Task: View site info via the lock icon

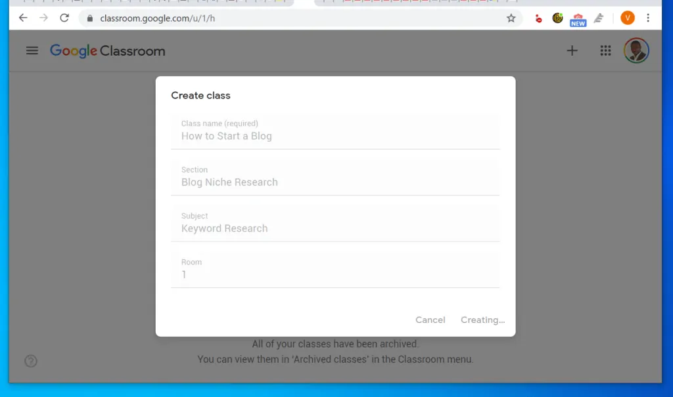Action: [x=89, y=18]
